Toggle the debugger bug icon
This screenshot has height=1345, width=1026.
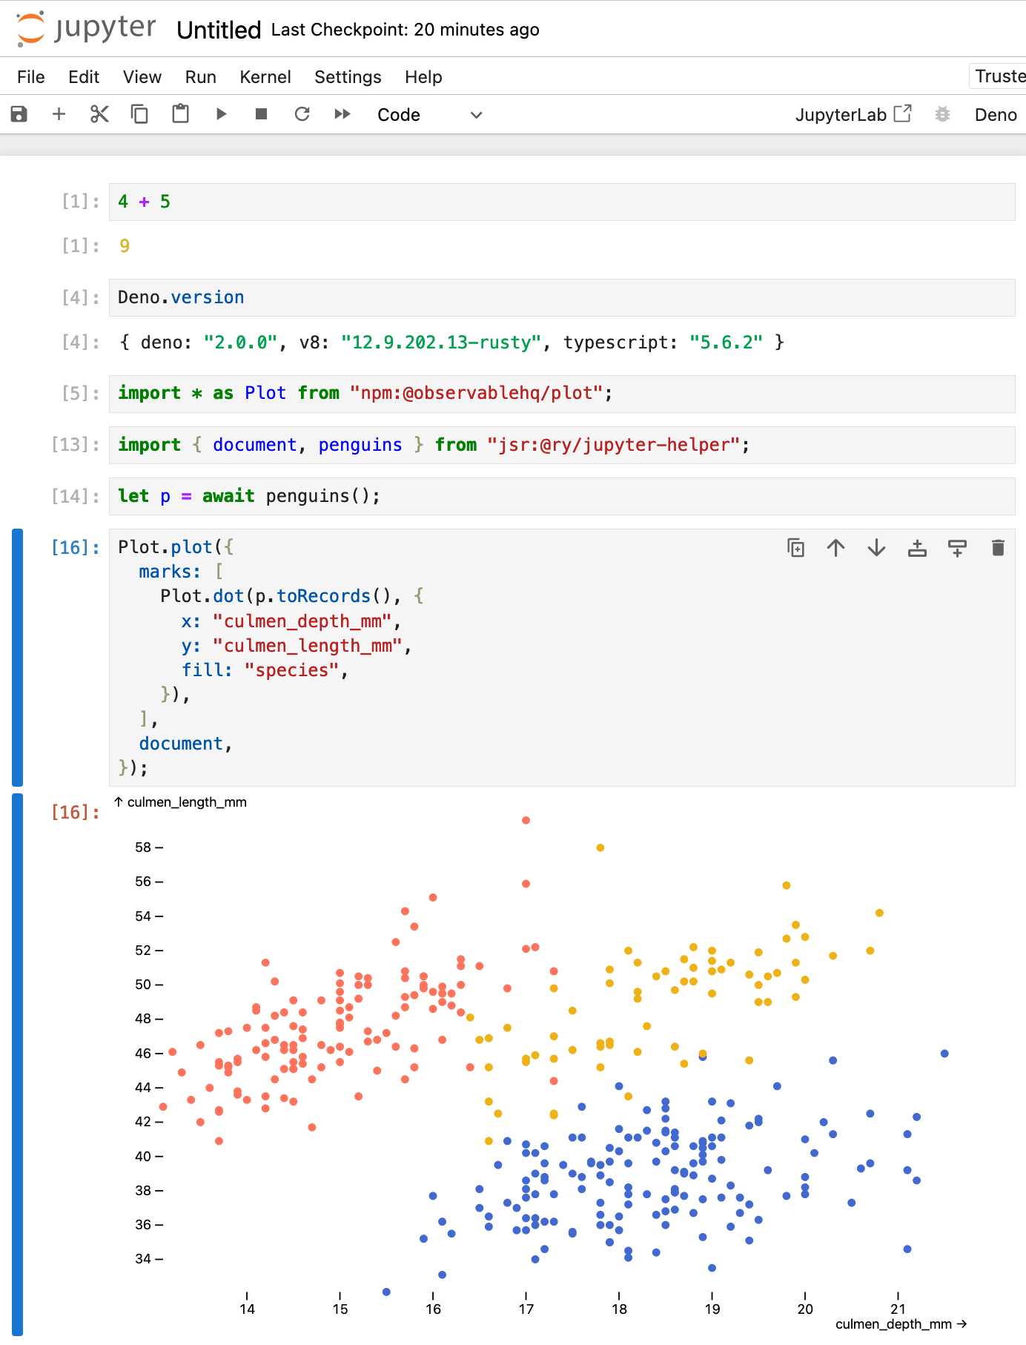click(942, 114)
